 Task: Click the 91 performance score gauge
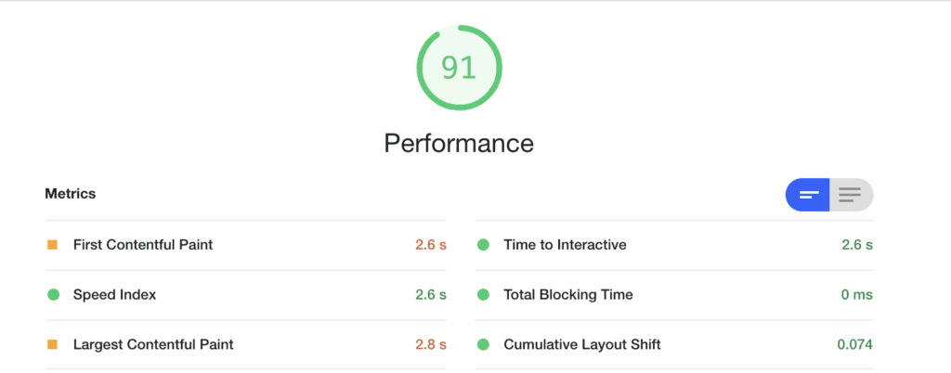click(459, 68)
